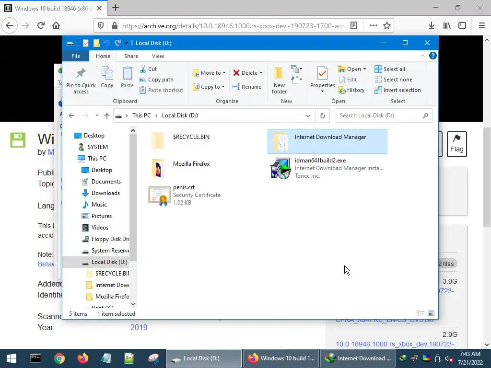Expand the Open dropdown arrow
Image resolution: width=491 pixels, height=368 pixels.
[x=364, y=69]
